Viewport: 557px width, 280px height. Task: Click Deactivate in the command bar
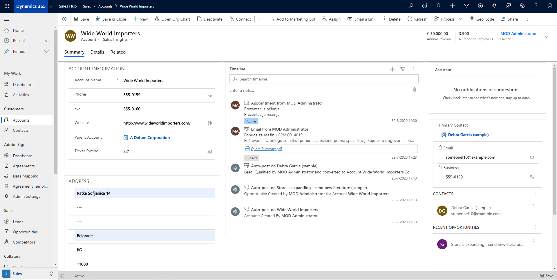(x=210, y=19)
